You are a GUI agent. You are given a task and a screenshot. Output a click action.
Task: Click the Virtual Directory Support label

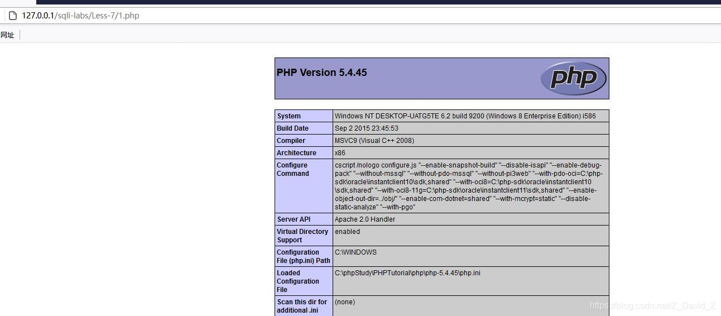pos(304,236)
